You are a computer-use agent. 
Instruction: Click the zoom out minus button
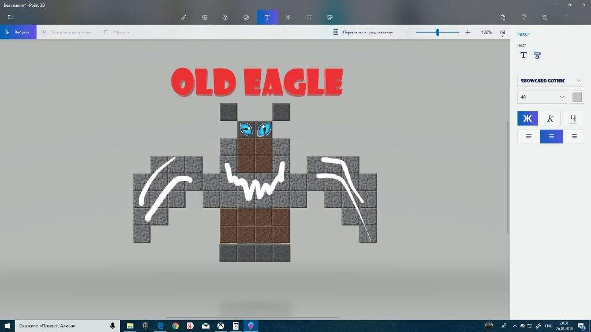click(407, 32)
